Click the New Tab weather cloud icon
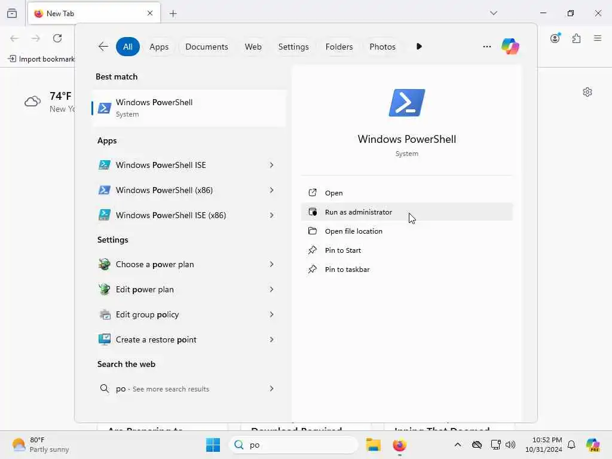The image size is (612, 459). tap(32, 102)
